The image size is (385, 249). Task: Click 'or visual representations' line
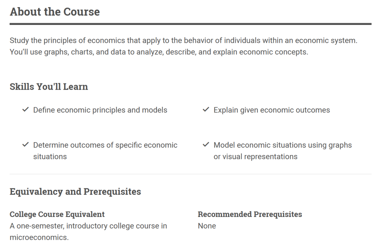tap(256, 156)
